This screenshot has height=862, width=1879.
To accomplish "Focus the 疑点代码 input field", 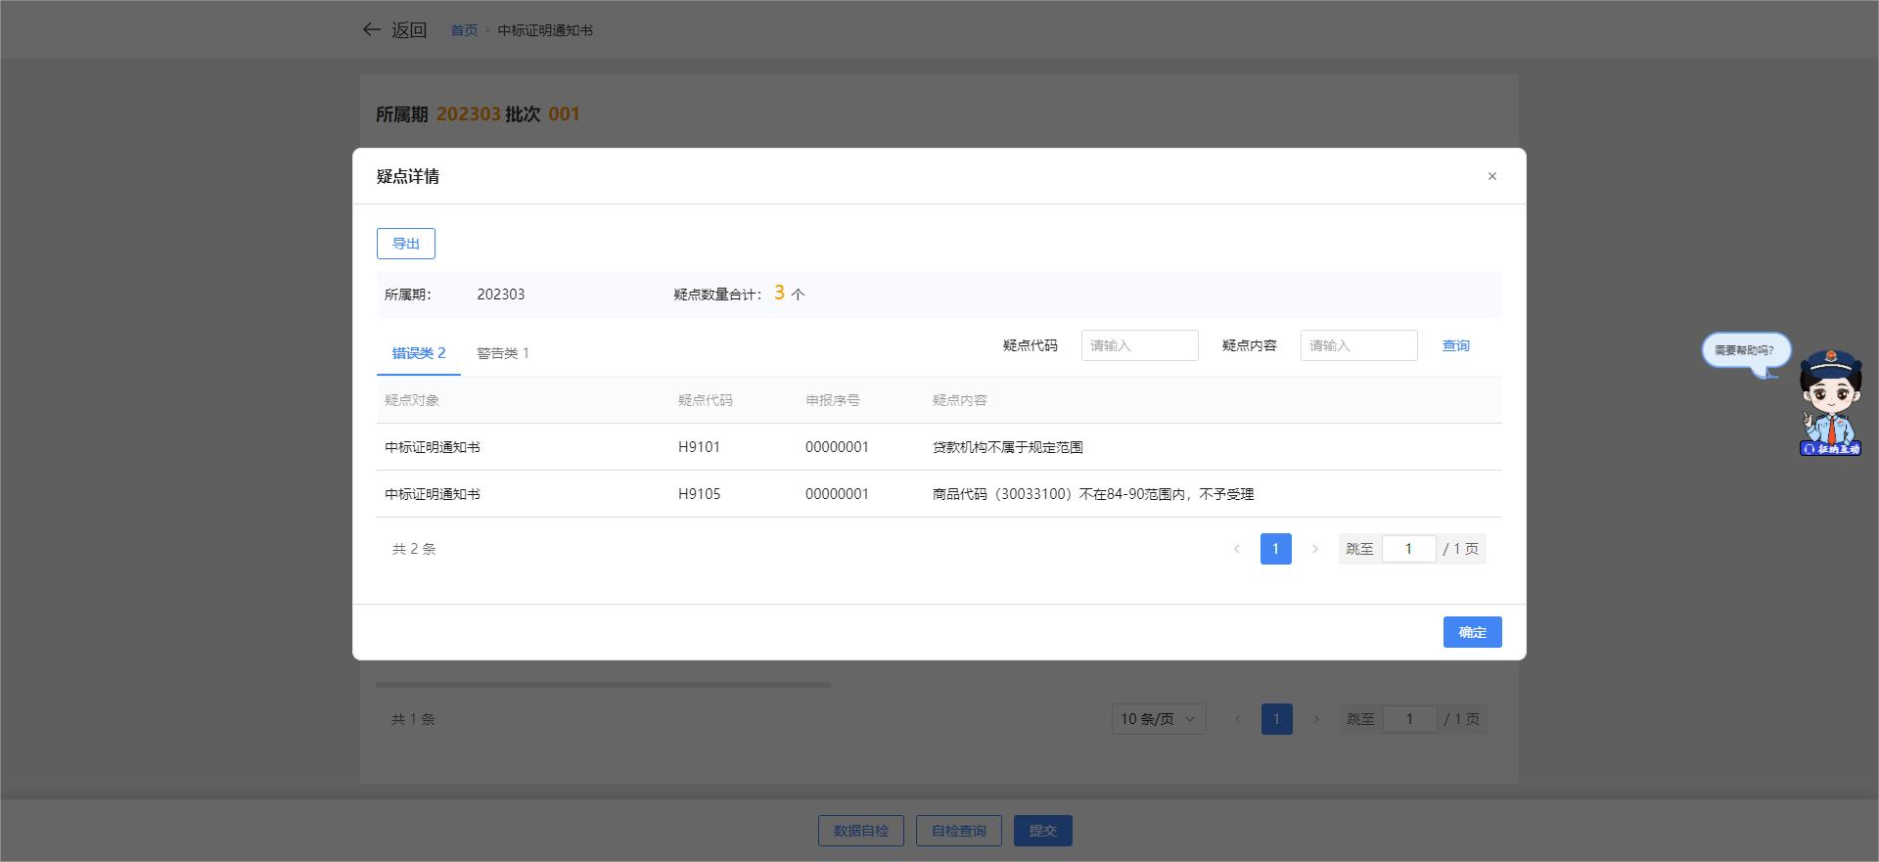I will point(1139,345).
